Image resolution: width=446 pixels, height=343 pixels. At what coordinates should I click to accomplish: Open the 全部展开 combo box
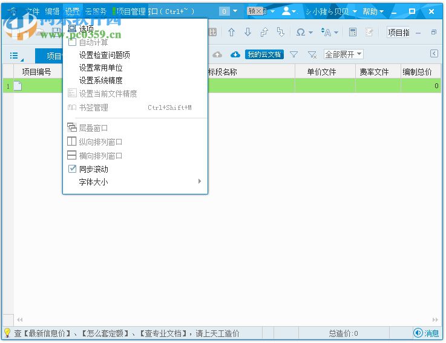point(343,54)
